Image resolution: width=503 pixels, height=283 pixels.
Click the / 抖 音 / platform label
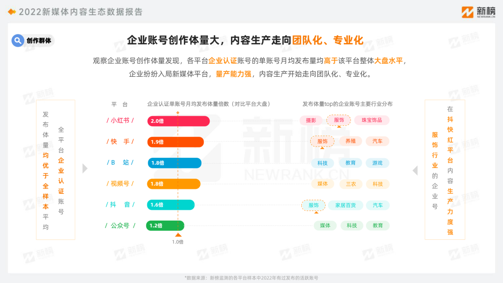pyautogui.click(x=120, y=204)
